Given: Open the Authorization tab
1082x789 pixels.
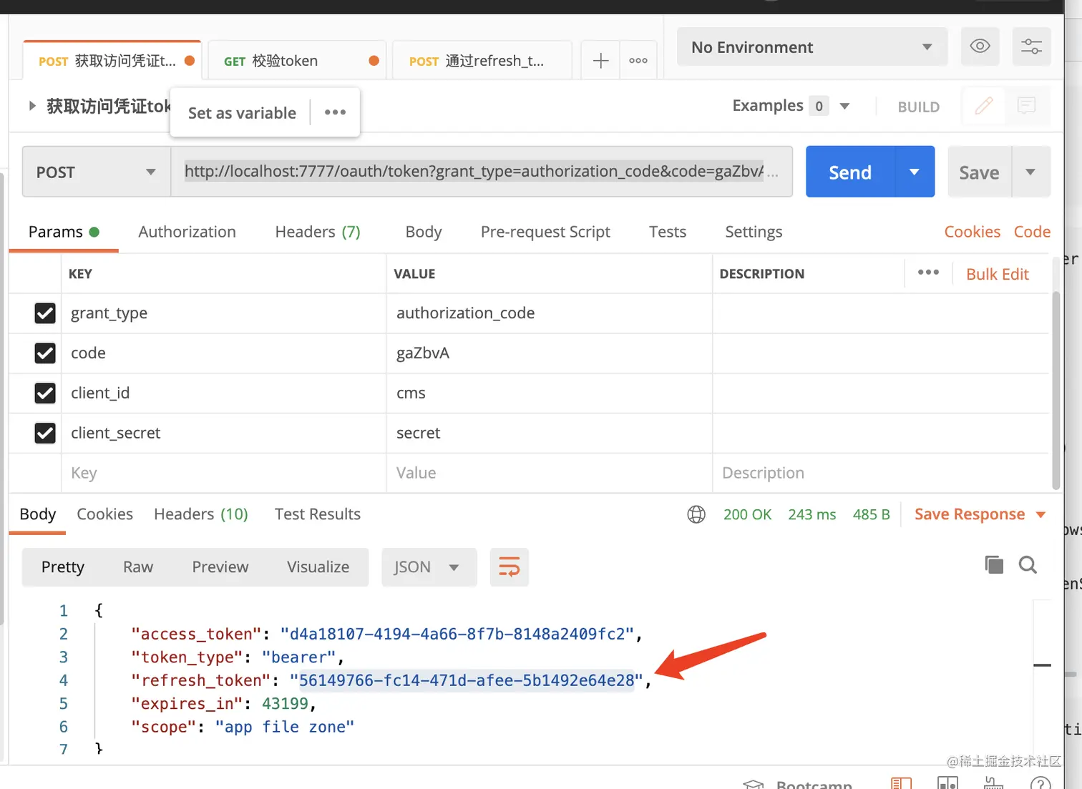Looking at the screenshot, I should [187, 232].
